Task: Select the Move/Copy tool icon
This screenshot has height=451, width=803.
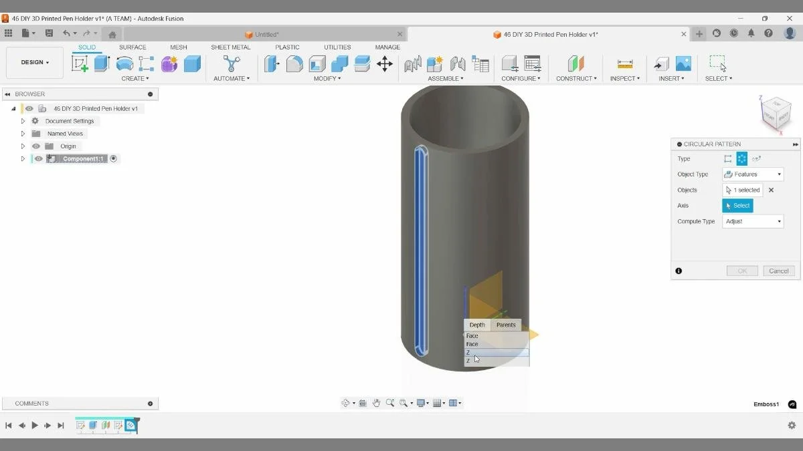Action: coord(385,63)
